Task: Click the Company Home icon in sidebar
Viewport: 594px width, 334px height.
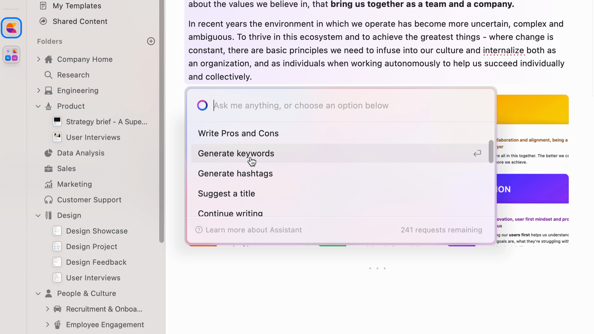Action: tap(49, 59)
